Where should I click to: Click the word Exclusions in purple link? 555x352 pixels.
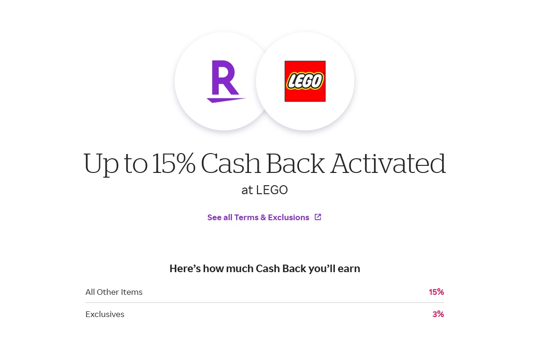click(x=289, y=217)
